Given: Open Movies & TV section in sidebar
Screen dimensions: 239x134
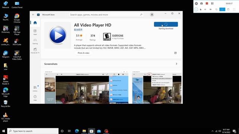Looking at the screenshot, I should [35, 51].
